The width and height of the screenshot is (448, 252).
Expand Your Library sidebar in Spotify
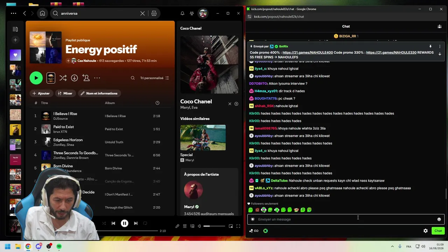click(x=15, y=29)
